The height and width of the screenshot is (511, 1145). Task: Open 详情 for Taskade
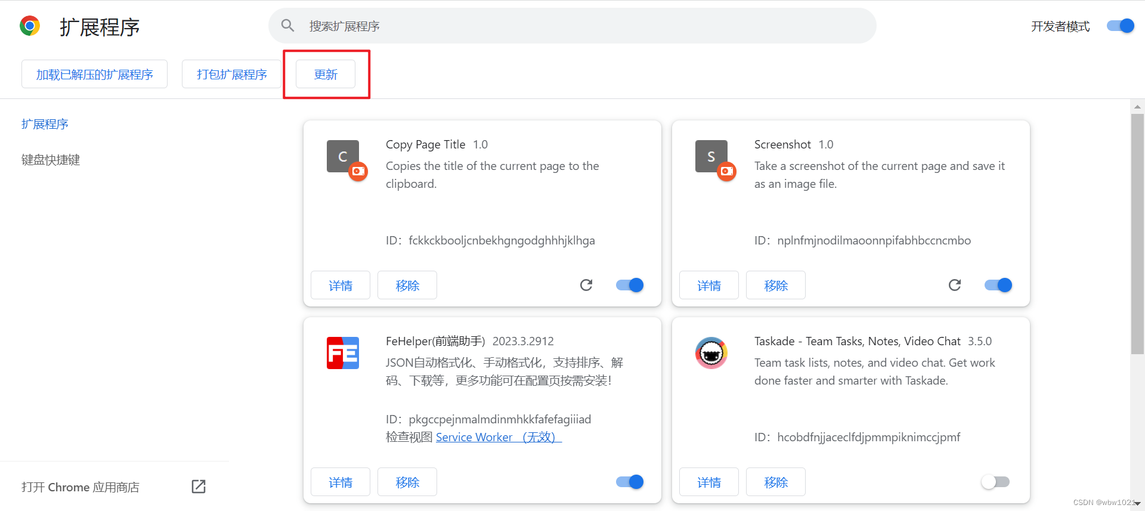coord(709,482)
